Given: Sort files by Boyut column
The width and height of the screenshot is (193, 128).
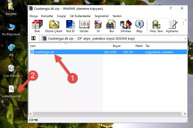Looking at the screenshot, I should tap(112, 46).
